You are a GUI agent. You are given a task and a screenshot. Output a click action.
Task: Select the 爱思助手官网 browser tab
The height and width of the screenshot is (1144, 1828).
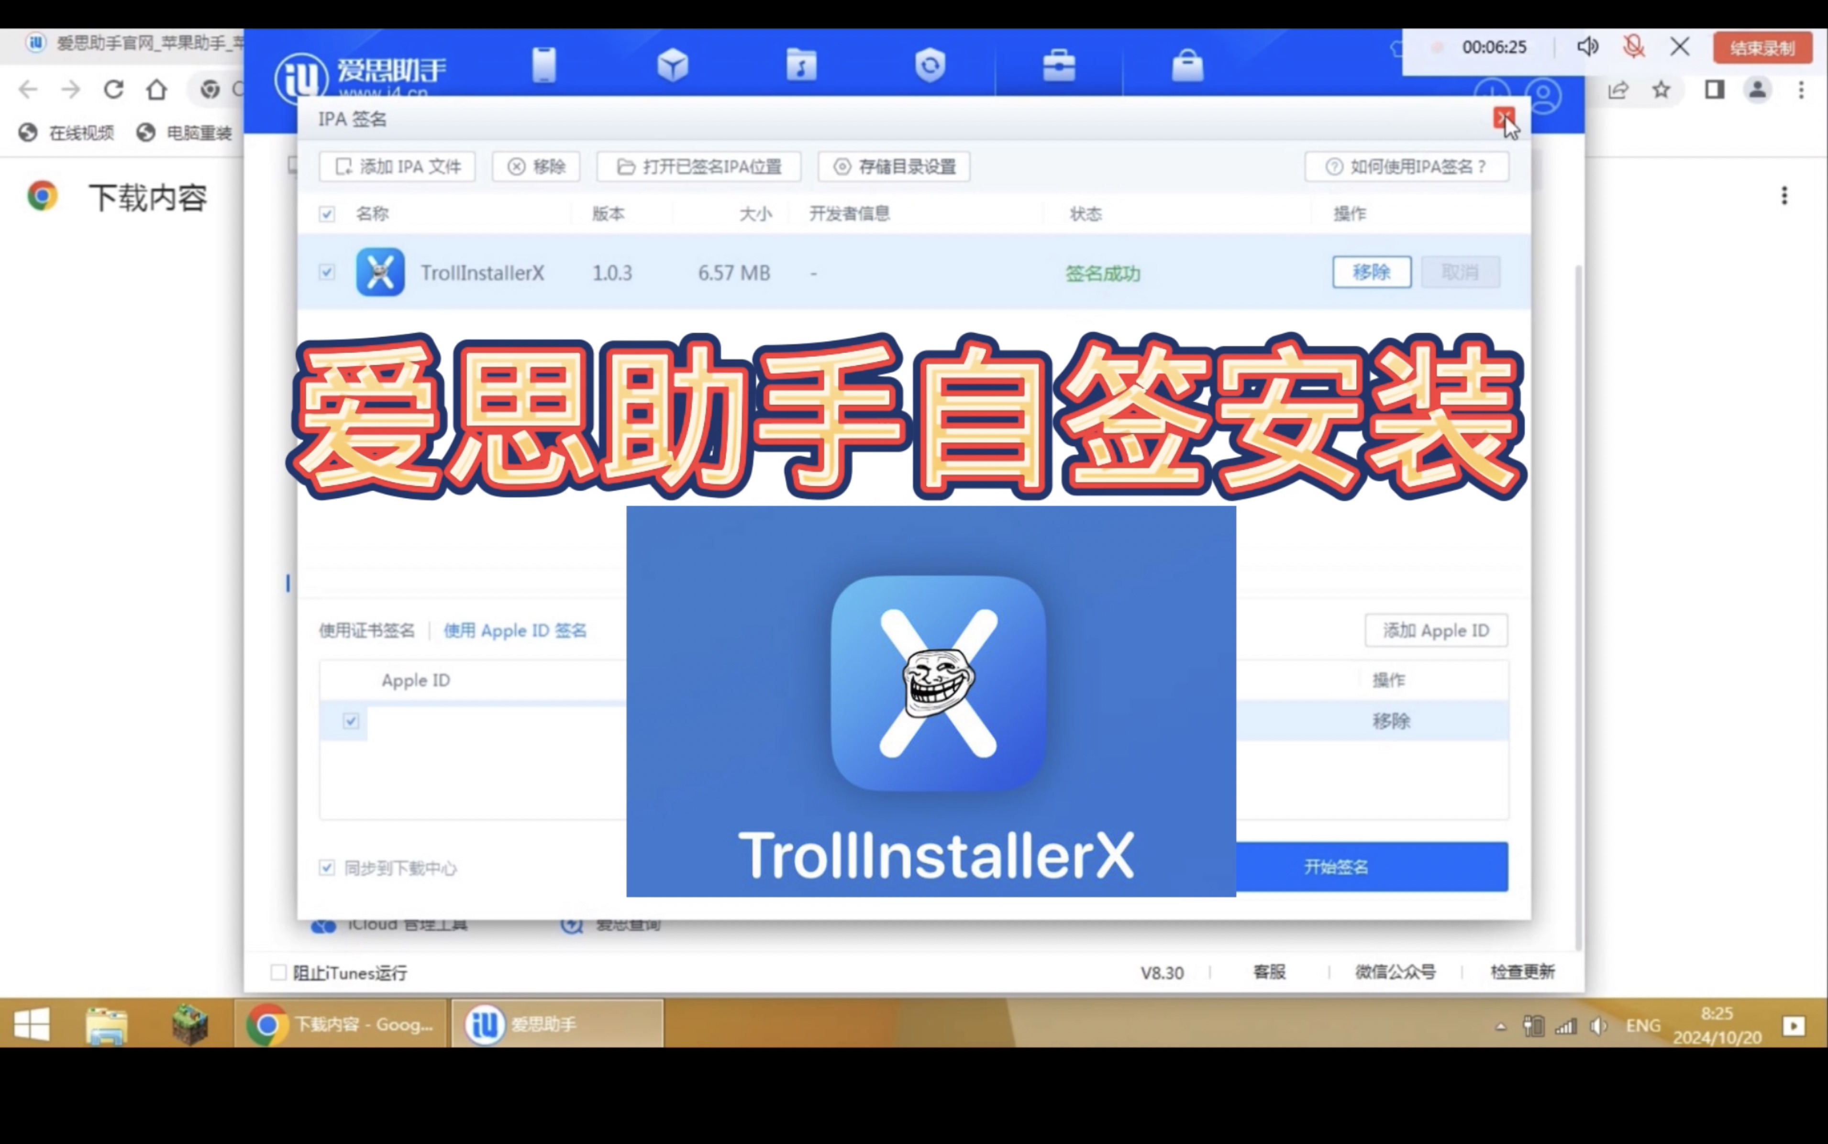point(135,43)
